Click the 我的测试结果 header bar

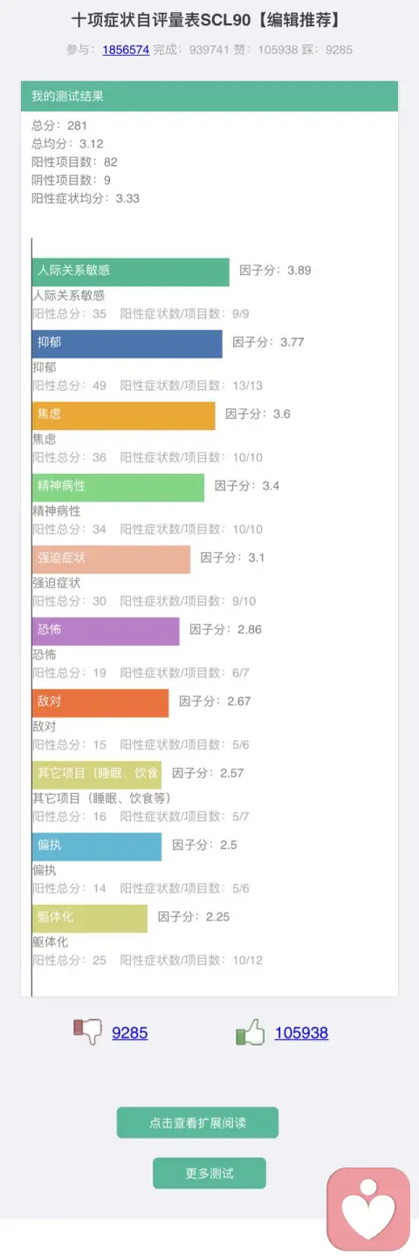209,96
